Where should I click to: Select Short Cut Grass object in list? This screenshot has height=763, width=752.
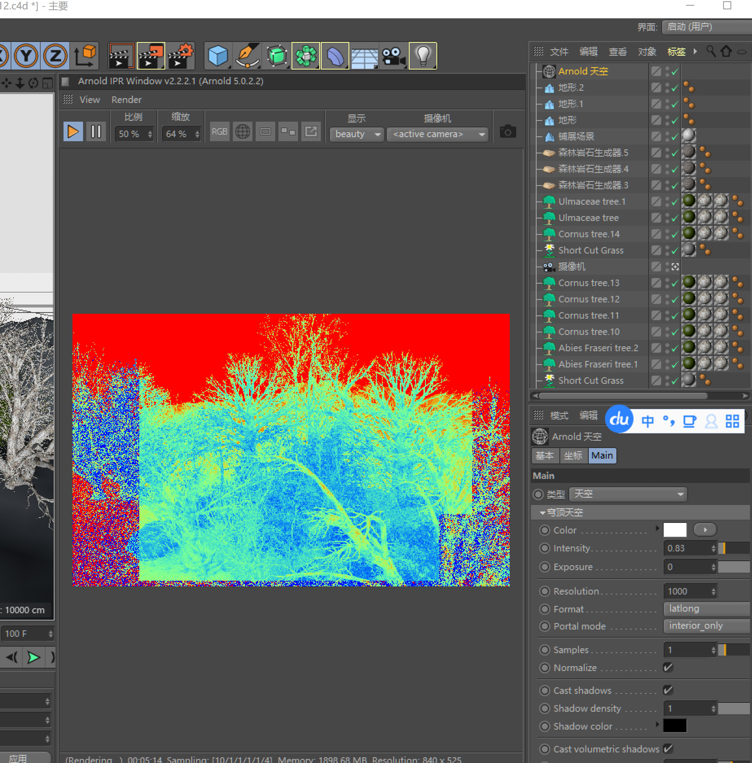590,250
